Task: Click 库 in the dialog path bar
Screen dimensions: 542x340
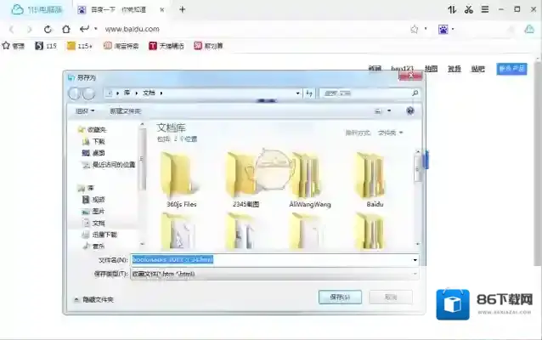Action: 127,93
